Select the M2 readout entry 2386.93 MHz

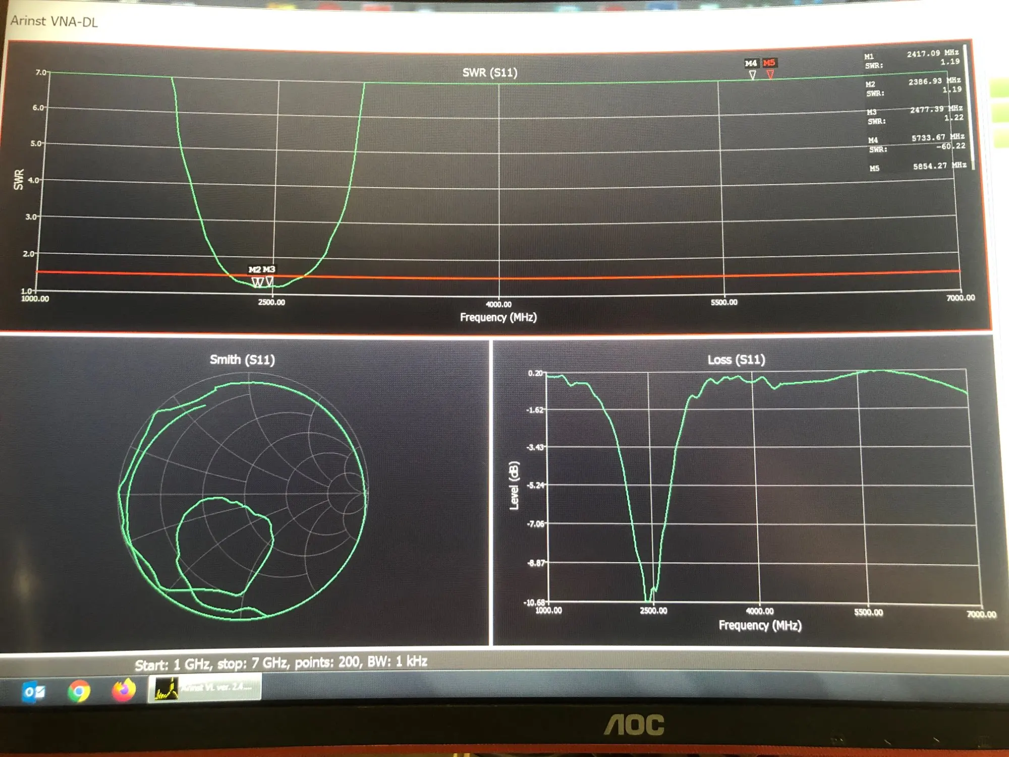point(934,81)
